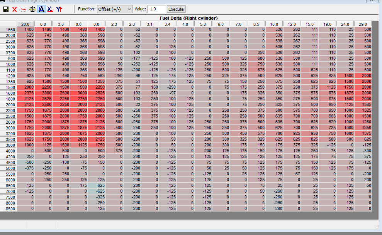Click the -625 cell in row 6500
Screen dimensions: 382x235
(x=97, y=185)
